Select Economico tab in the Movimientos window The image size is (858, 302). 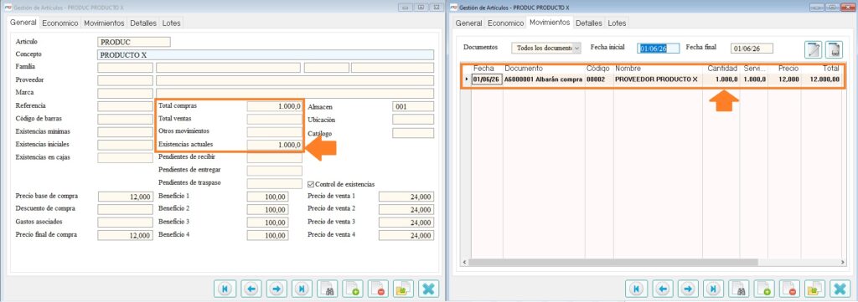point(505,23)
